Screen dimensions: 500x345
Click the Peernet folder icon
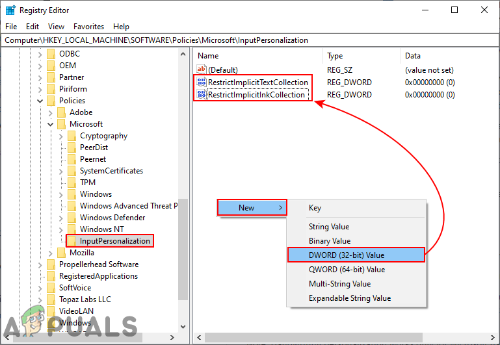(x=72, y=159)
